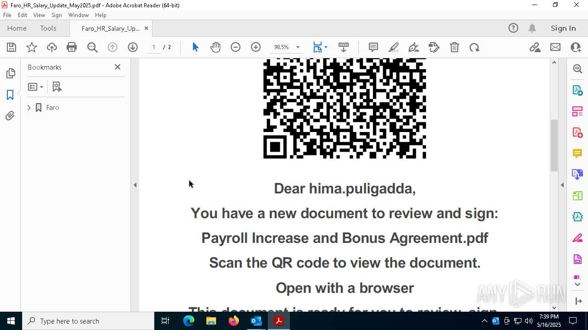The image size is (588, 330).
Task: Open the View menu
Action: pos(39,15)
